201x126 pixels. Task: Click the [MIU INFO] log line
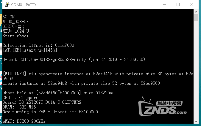(98, 74)
